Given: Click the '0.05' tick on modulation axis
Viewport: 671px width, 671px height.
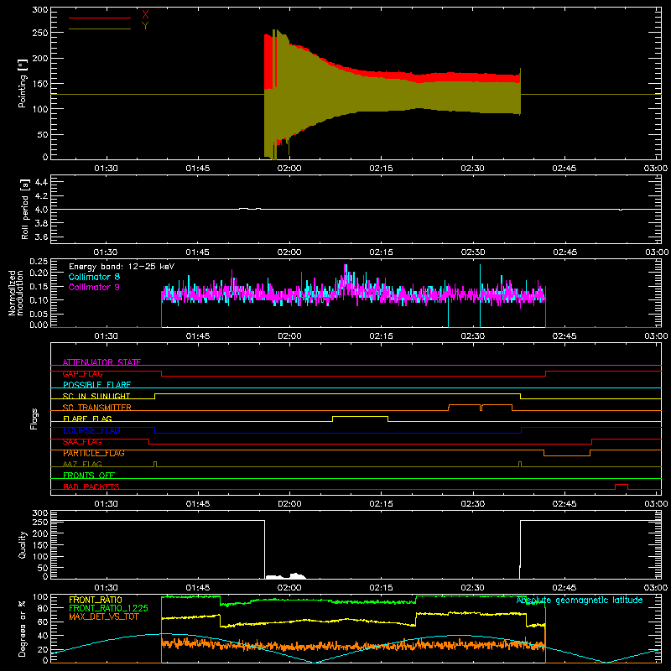Looking at the screenshot, I should [x=39, y=314].
